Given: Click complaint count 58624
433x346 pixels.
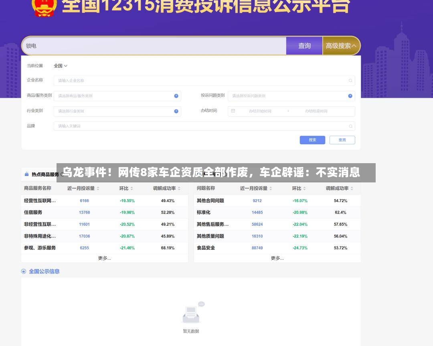Looking at the screenshot, I should click(x=257, y=224).
